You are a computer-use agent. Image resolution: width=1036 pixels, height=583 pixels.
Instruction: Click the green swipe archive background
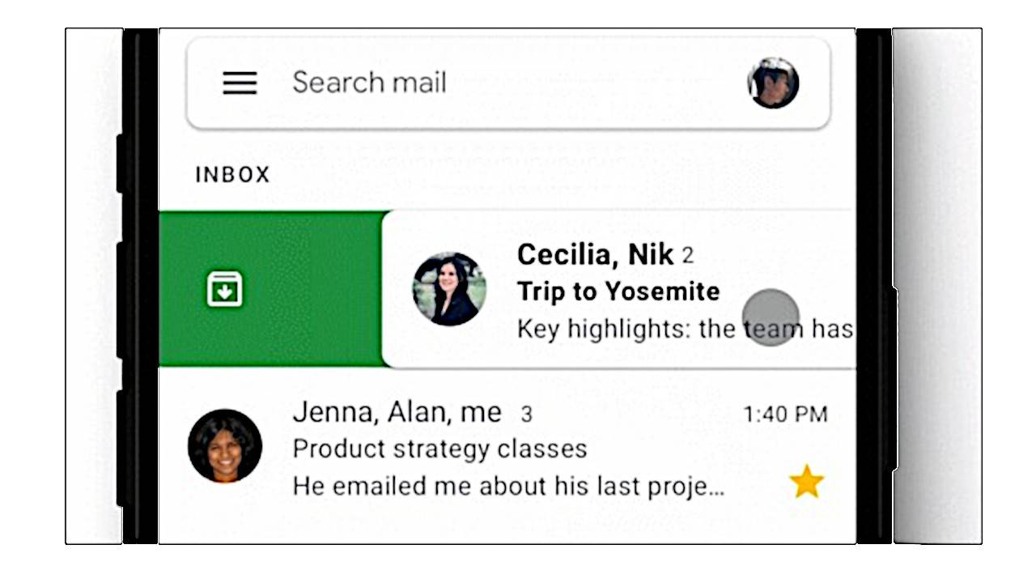pos(270,289)
